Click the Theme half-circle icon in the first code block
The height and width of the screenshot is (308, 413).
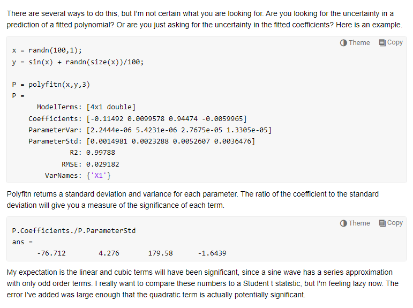[343, 43]
